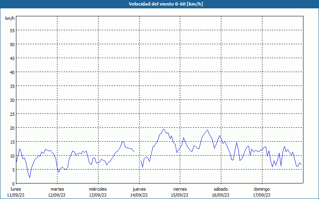Viewport: 319px width, 199px height.
Task: Click the 'miércoles' day label
Action: coord(98,189)
